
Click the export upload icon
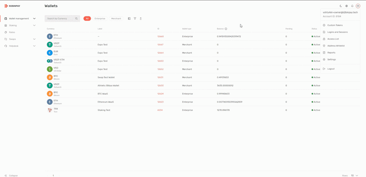pos(141,18)
